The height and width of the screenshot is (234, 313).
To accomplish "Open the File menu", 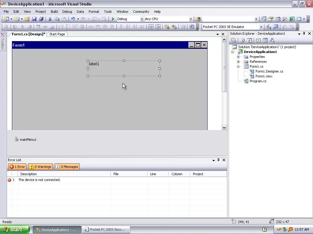I will pyautogui.click(x=6, y=12).
